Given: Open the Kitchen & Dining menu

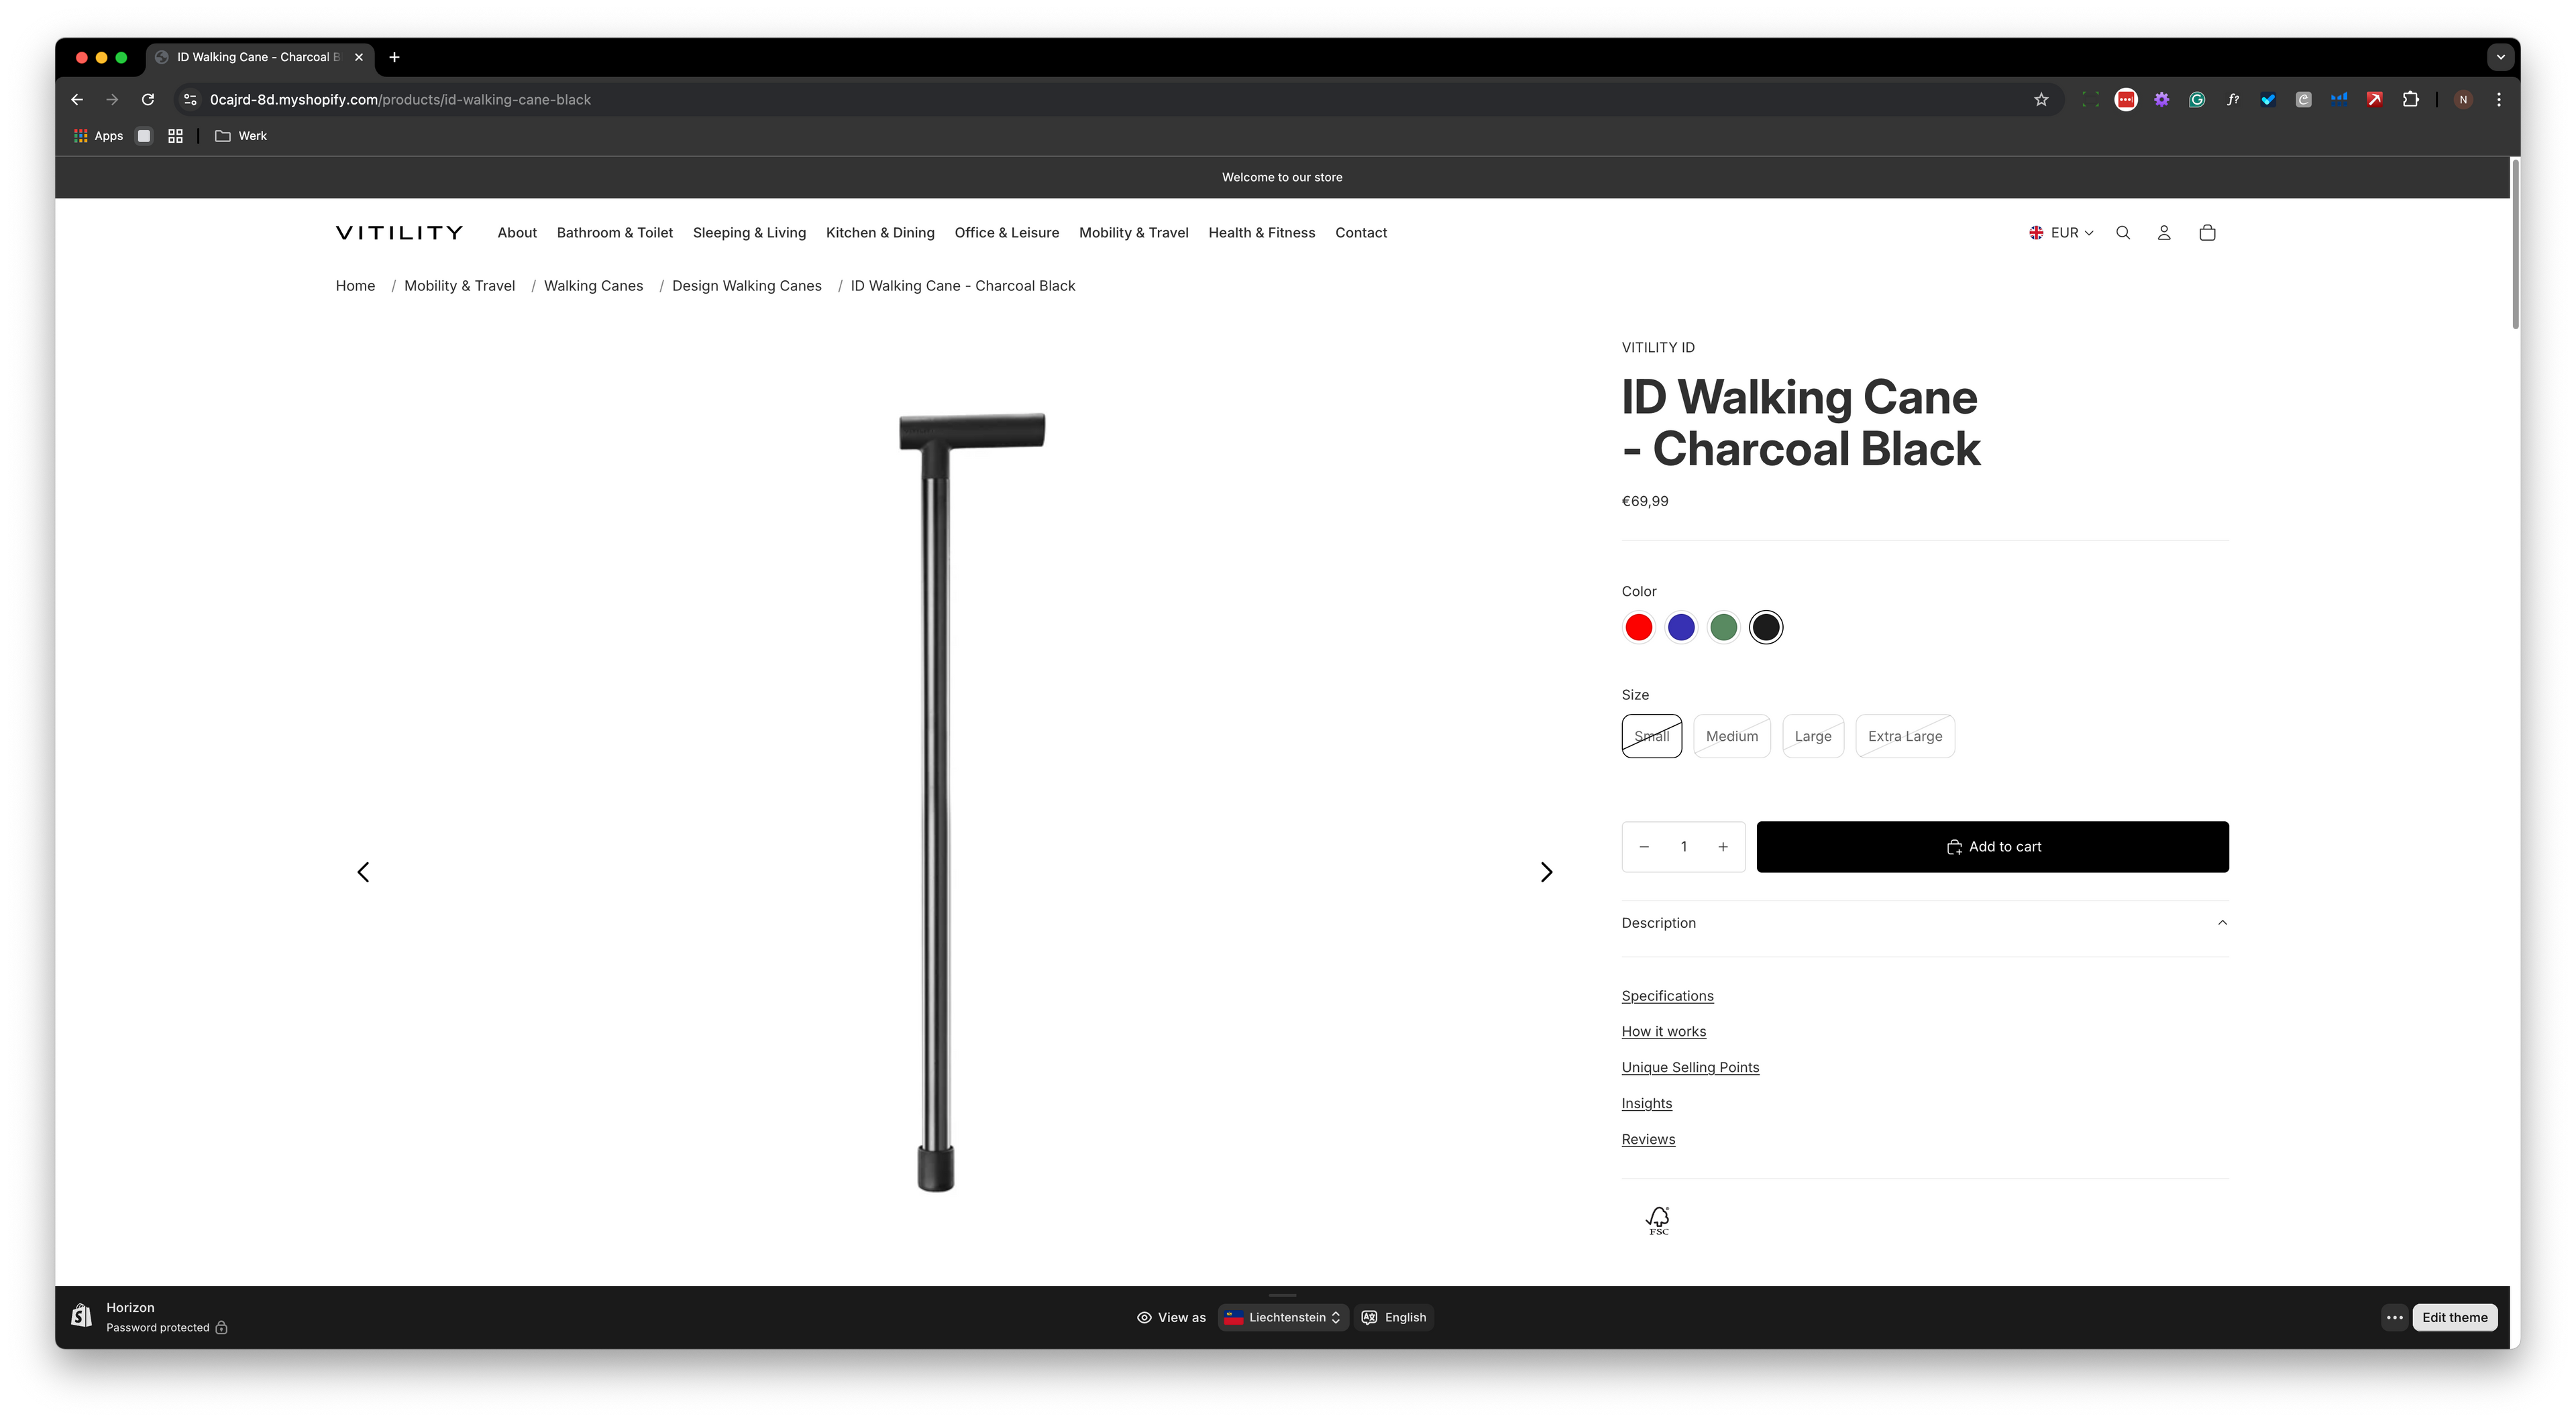Looking at the screenshot, I should pyautogui.click(x=880, y=233).
